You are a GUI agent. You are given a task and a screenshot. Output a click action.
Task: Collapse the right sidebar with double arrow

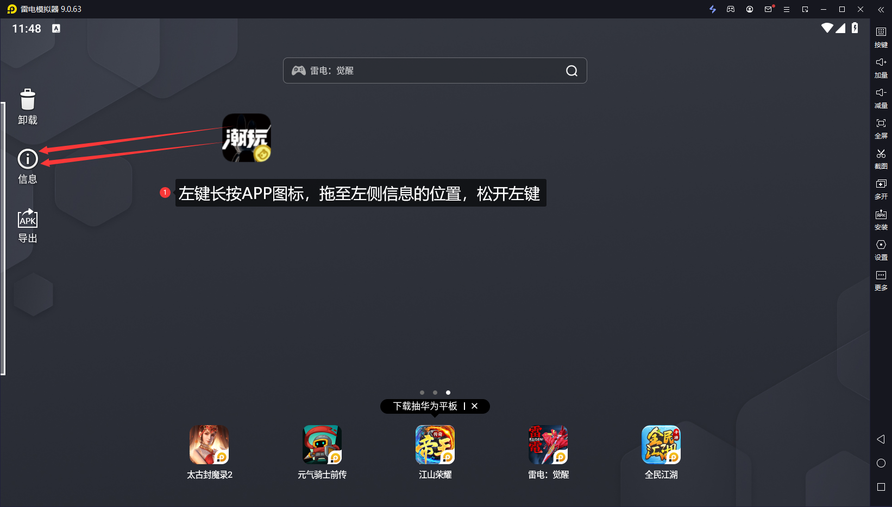881,9
